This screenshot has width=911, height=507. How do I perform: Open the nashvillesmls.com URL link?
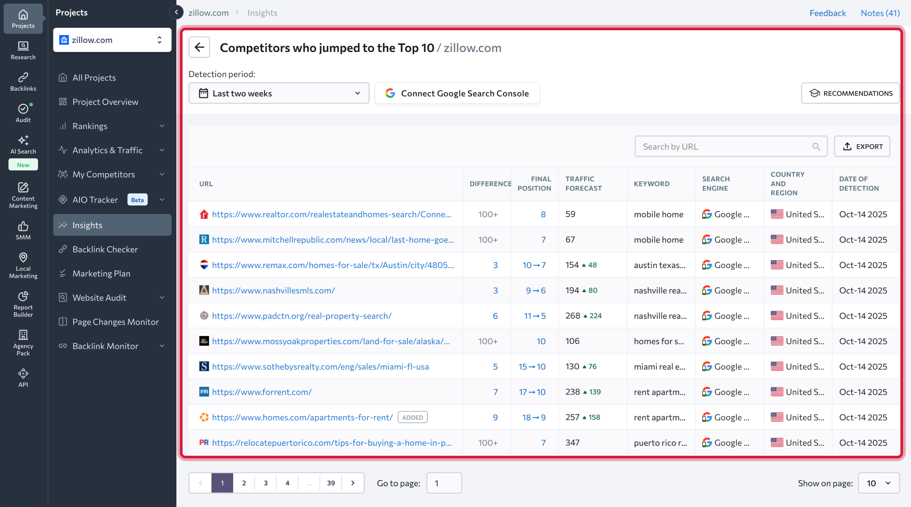[x=273, y=291]
